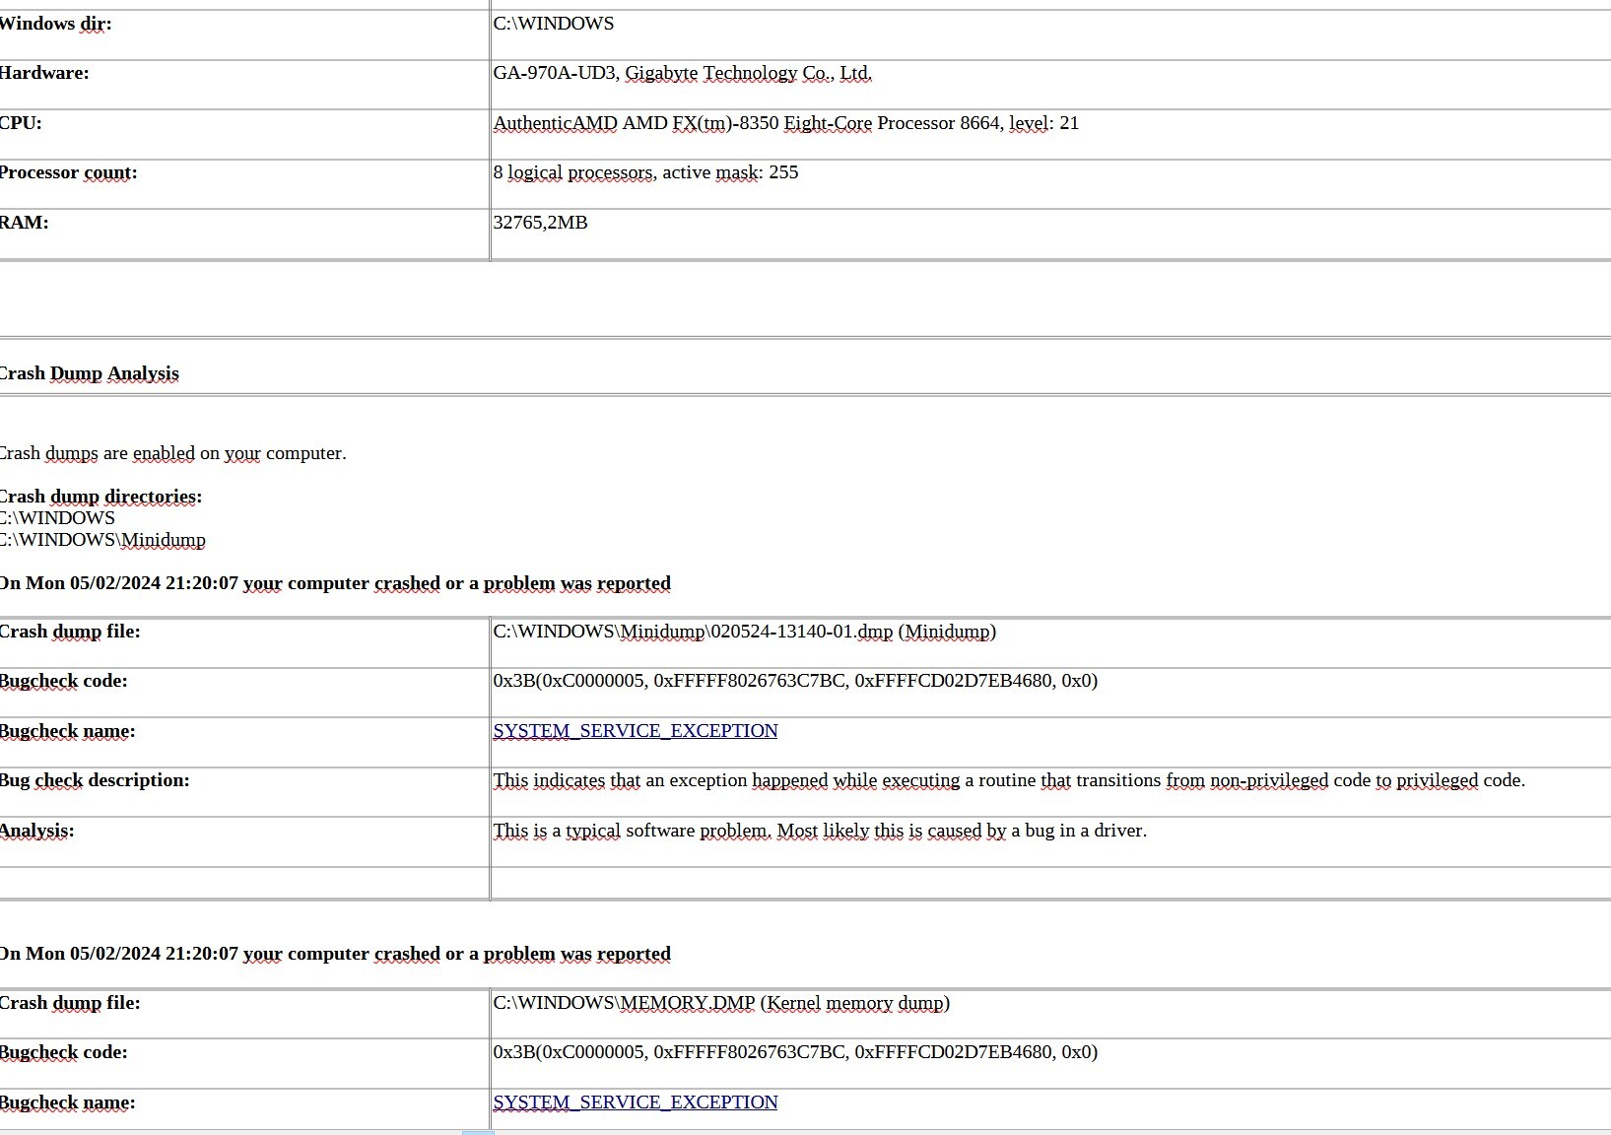Click the 'Bug check description:' label
1611x1135 pixels.
pos(95,780)
